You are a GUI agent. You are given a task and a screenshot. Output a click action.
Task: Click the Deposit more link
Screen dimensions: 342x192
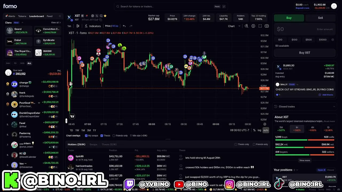click(x=302, y=8)
